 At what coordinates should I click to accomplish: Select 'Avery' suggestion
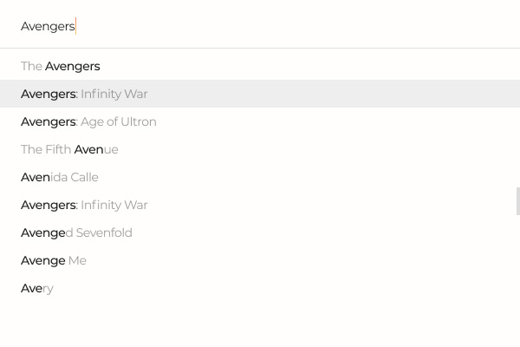pyautogui.click(x=37, y=288)
